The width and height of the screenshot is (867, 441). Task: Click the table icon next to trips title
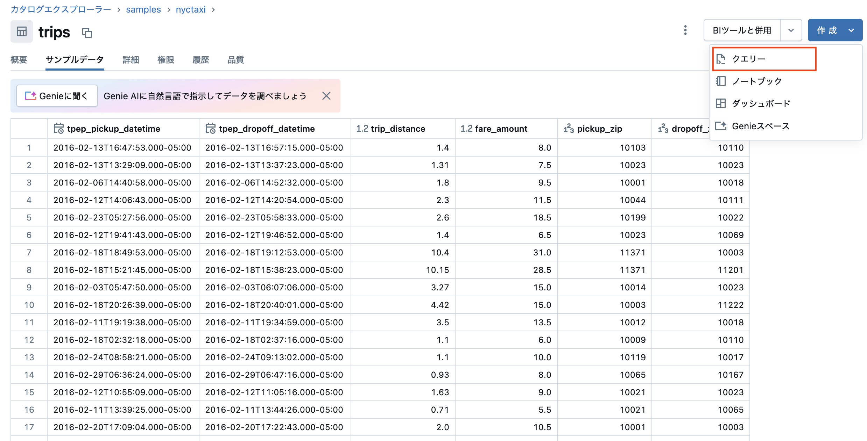coord(21,31)
